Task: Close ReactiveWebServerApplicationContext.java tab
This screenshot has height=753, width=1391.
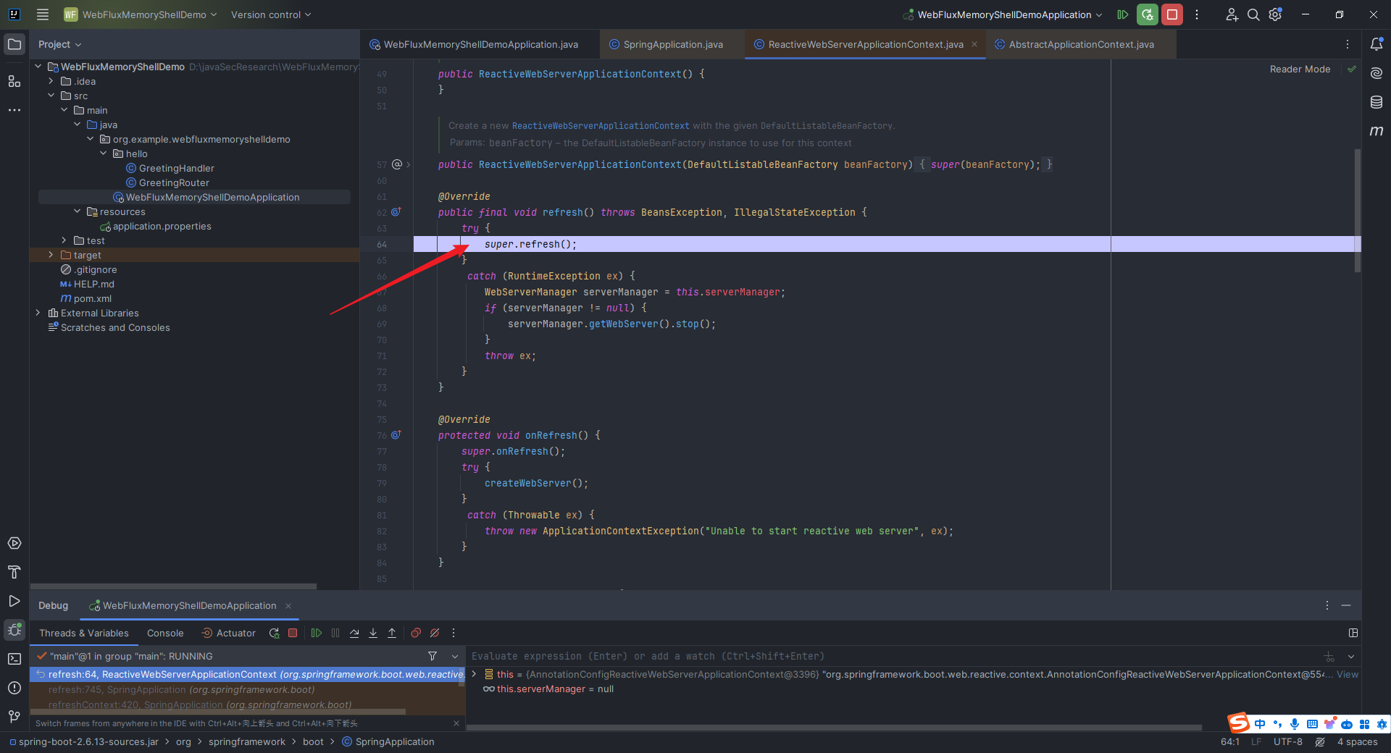Action: (x=974, y=44)
